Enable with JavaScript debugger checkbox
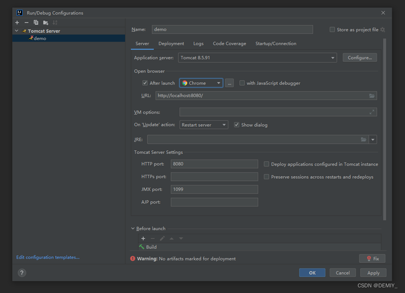 (x=242, y=83)
